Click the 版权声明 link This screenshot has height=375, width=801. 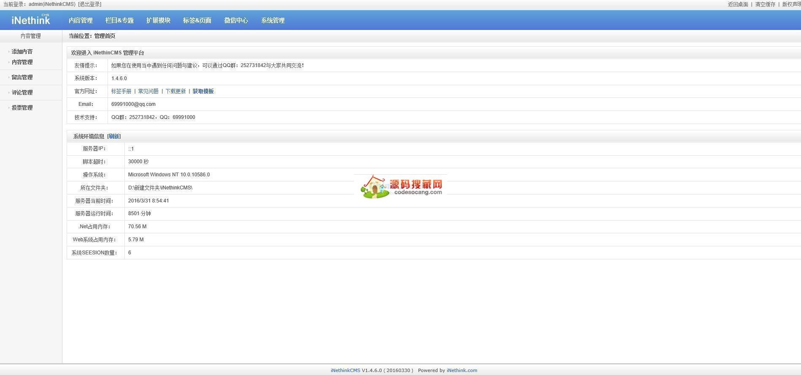[x=792, y=4]
